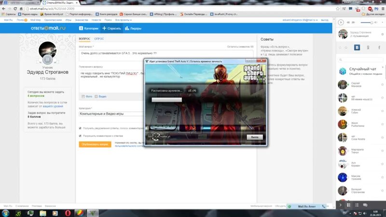
Task: Click the выход logout link
Action: (325, 20)
